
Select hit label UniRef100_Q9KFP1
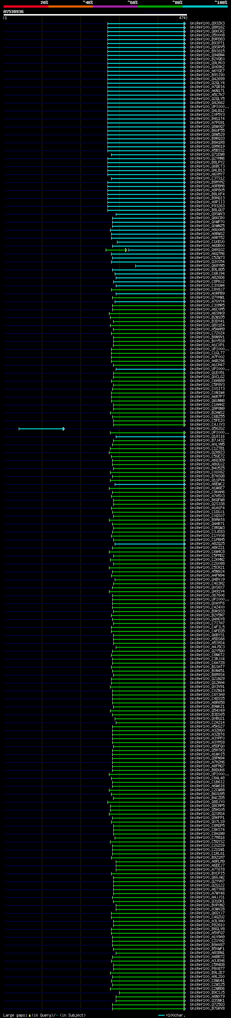(207, 818)
